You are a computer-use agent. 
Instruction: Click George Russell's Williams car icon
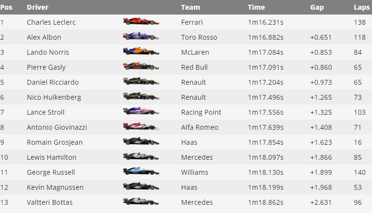pyautogui.click(x=141, y=172)
